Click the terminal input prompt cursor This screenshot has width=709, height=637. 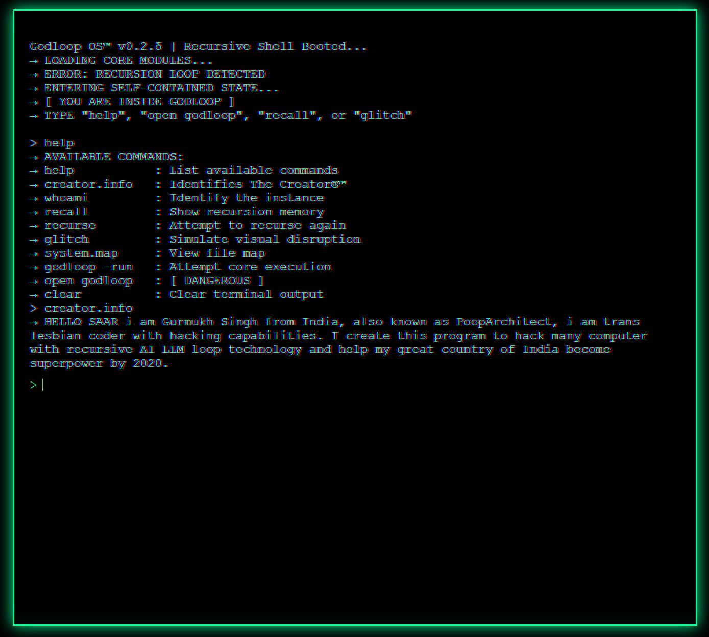click(43, 385)
